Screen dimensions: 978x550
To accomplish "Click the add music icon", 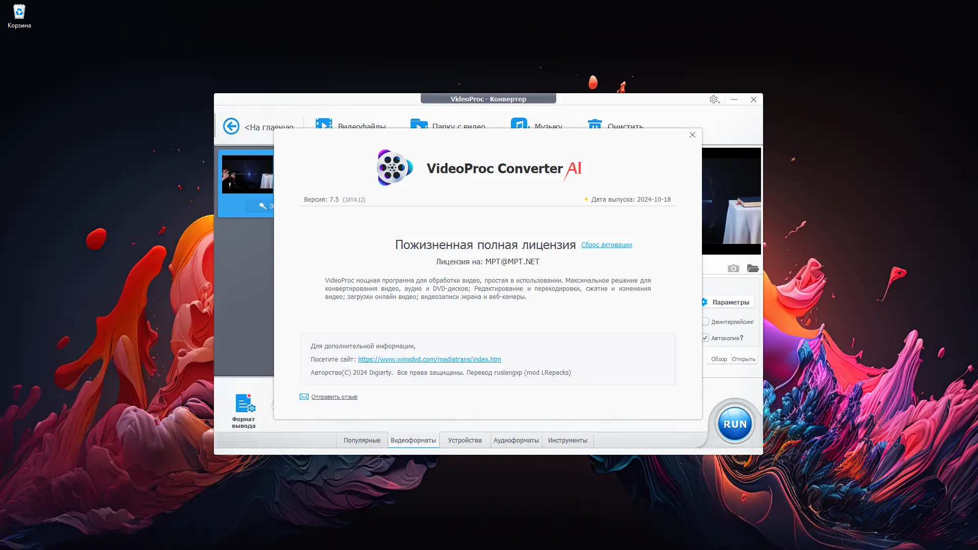I will click(519, 123).
